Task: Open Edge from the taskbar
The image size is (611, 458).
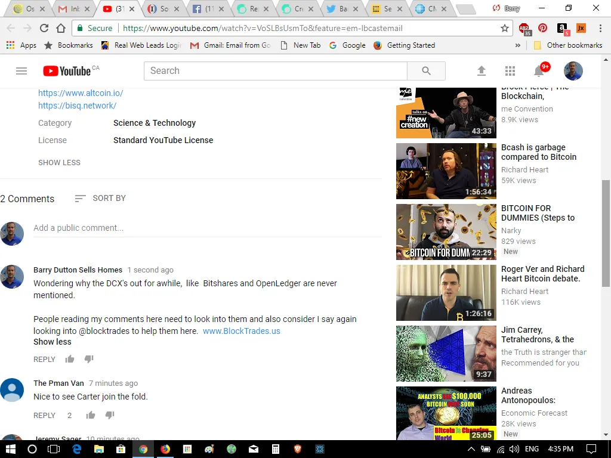Action: click(x=76, y=450)
